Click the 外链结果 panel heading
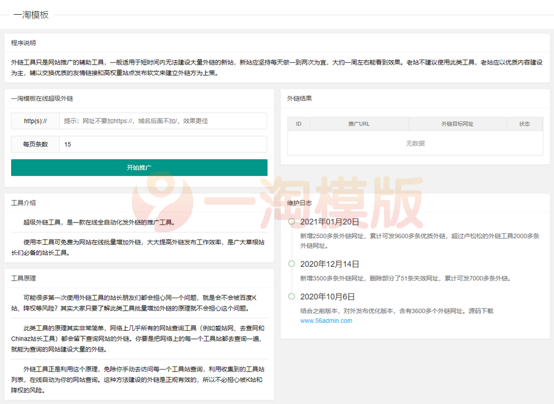 (x=300, y=98)
